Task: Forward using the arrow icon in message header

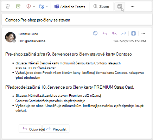Action: point(123,33)
